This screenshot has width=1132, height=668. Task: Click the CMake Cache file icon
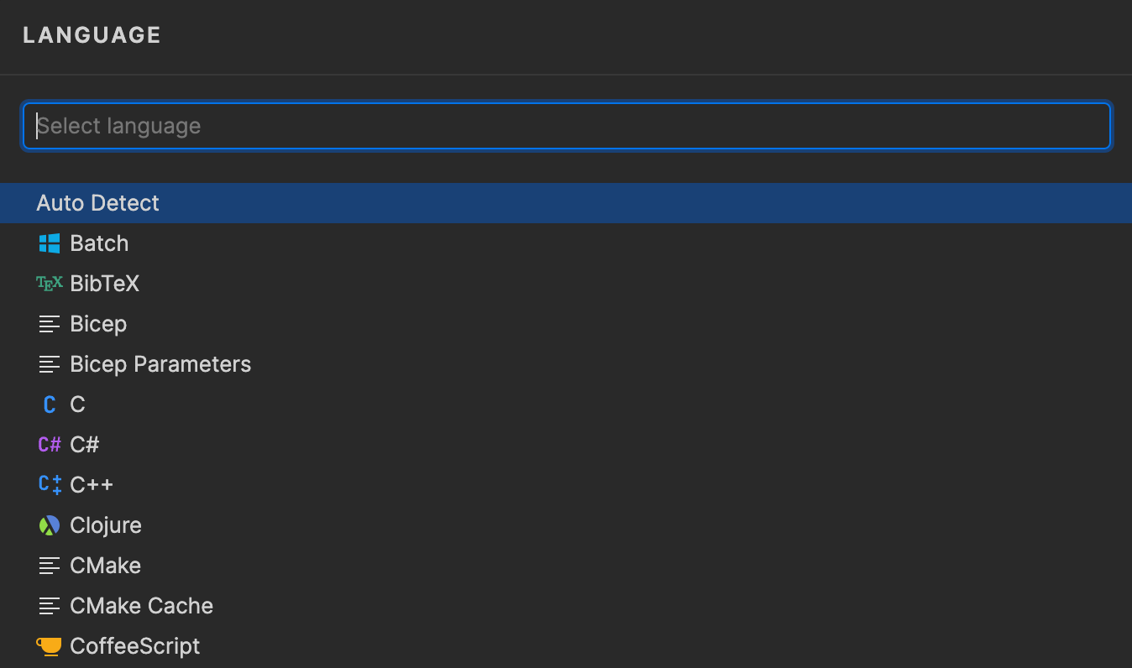click(x=49, y=605)
